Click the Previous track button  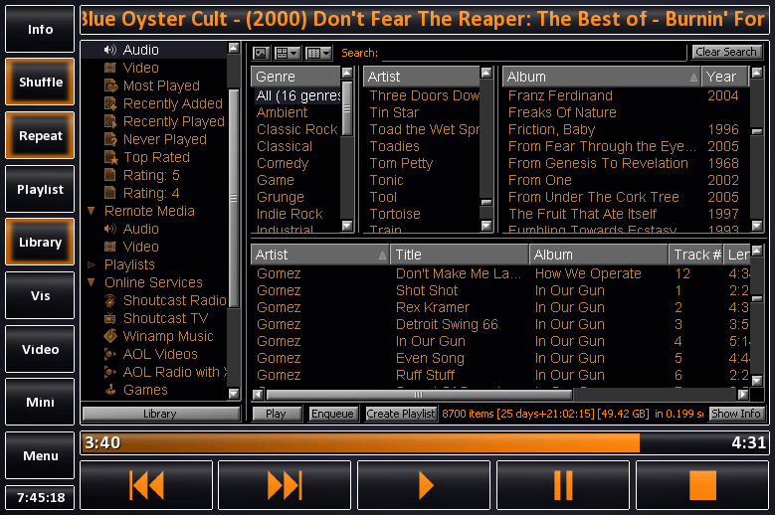(x=146, y=485)
